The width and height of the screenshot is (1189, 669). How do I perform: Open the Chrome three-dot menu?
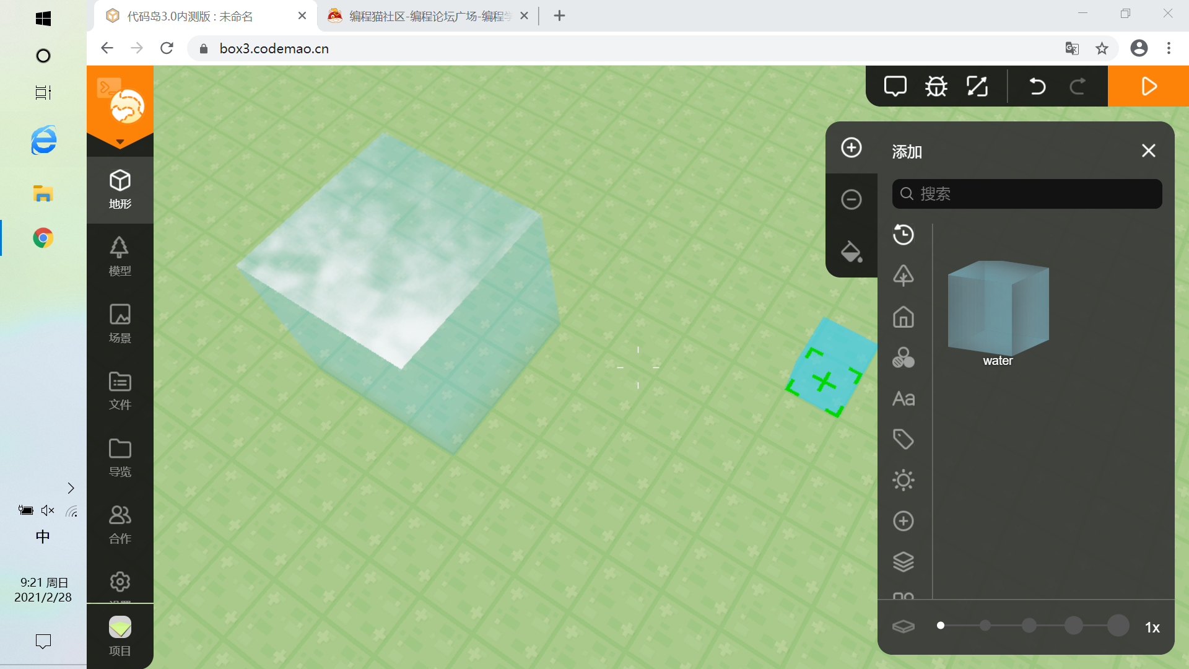pyautogui.click(x=1169, y=48)
